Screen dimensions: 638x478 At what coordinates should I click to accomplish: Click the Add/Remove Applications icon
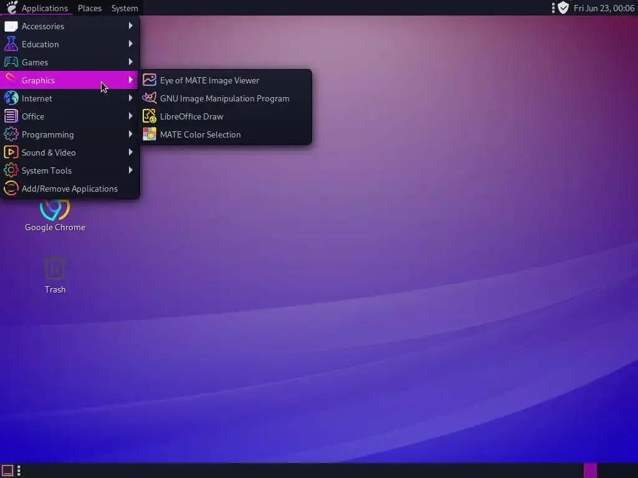click(x=11, y=189)
